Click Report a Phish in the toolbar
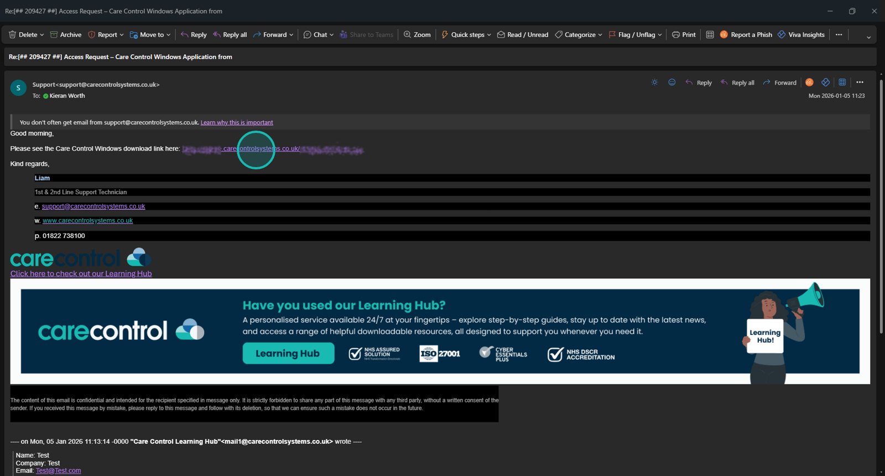Image resolution: width=885 pixels, height=476 pixels. tap(746, 34)
